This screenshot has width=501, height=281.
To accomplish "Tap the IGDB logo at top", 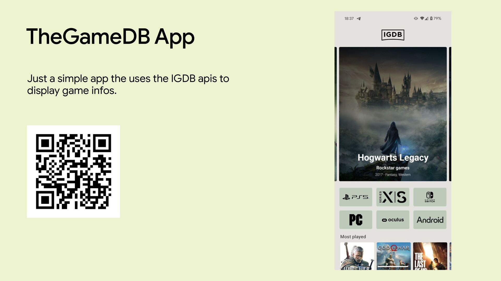I will point(393,35).
